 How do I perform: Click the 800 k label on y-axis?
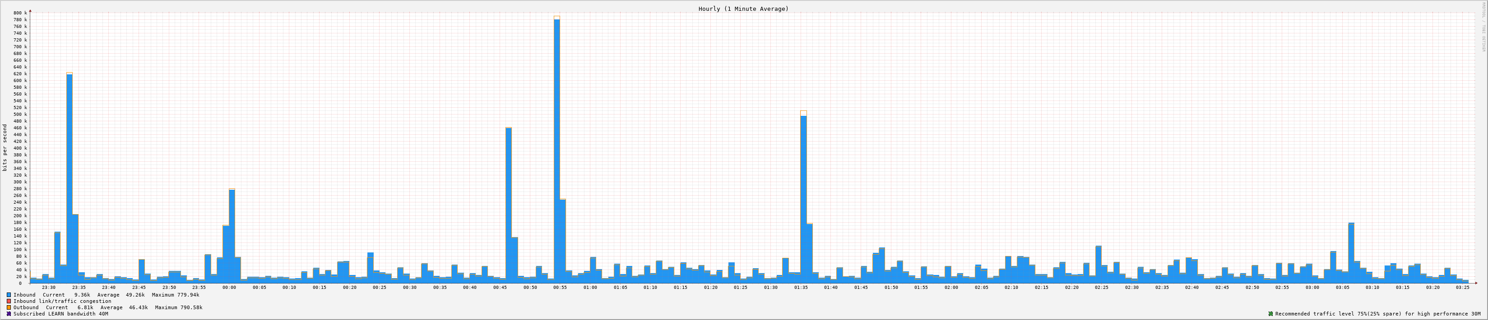pos(20,13)
